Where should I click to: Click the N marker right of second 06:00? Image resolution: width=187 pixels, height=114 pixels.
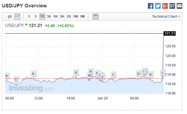pyautogui.click(x=138, y=74)
